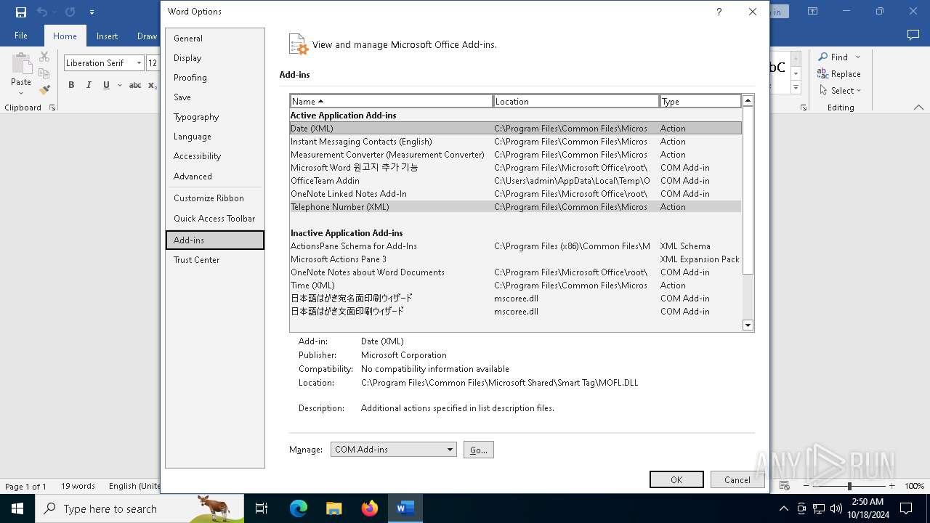Click the zoom in plus button
Screen dimensions: 930x523
click(x=891, y=486)
